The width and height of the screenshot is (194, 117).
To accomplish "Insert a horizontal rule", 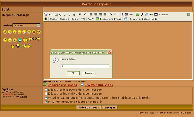I will [x=131, y=15].
